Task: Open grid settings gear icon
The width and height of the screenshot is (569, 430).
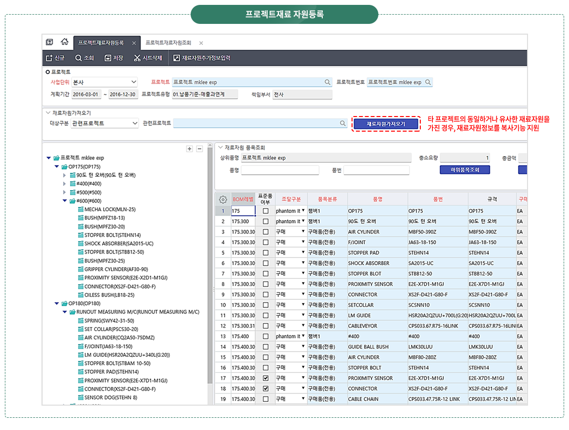Action: (x=223, y=199)
